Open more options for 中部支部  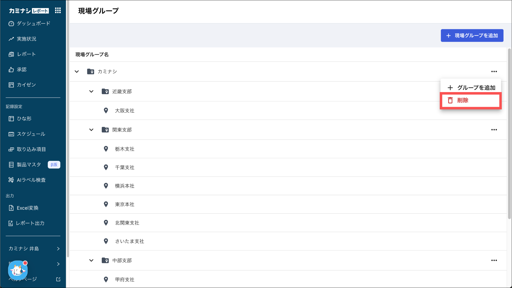point(494,260)
